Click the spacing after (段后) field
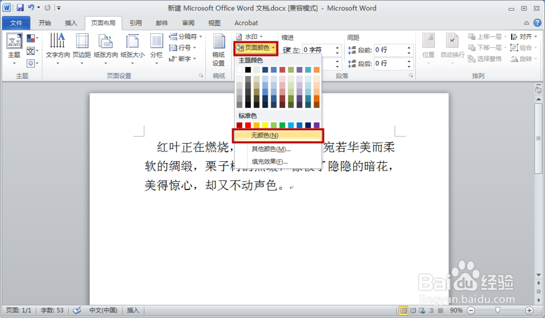 [390, 64]
